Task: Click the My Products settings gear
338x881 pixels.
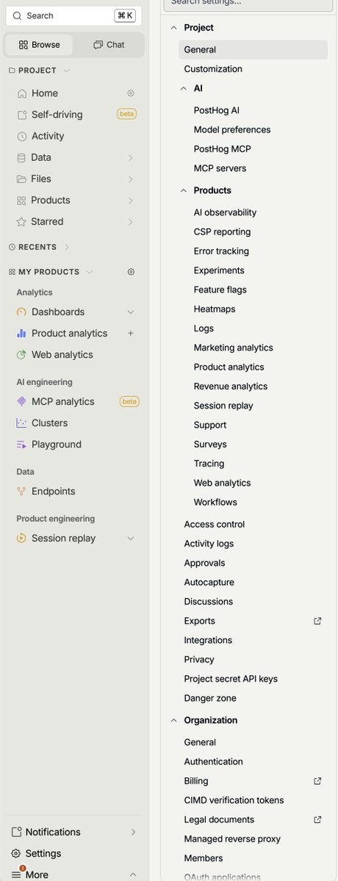Action: pyautogui.click(x=131, y=272)
